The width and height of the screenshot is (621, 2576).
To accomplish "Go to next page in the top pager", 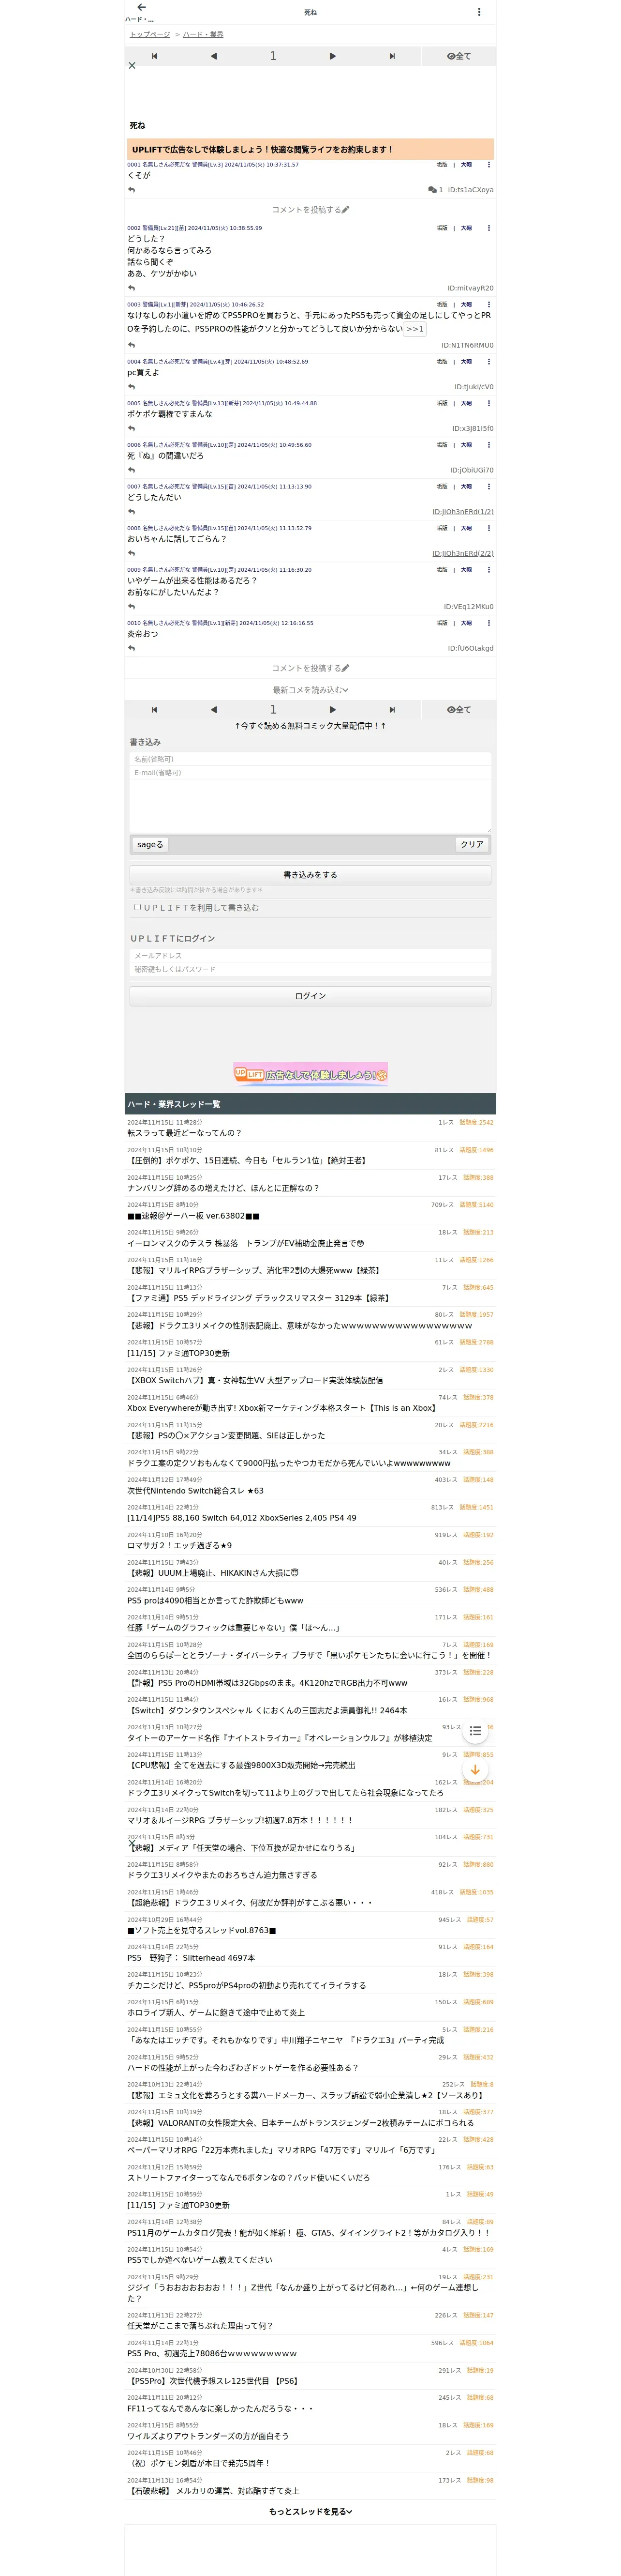I will [332, 56].
